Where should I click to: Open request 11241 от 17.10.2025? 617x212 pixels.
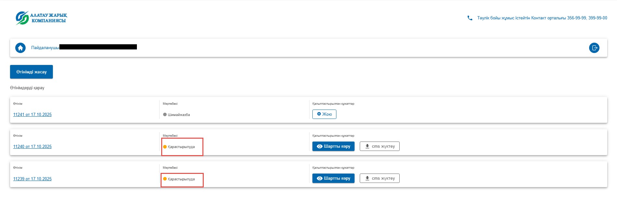coord(32,115)
